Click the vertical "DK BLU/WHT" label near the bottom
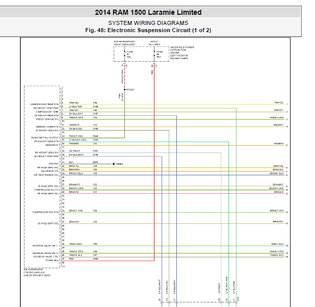Screen dimensions: 315x307 160,287
